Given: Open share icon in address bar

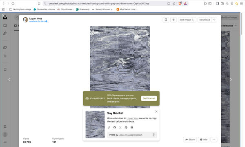Looking at the screenshot, I should (x=174, y=3).
